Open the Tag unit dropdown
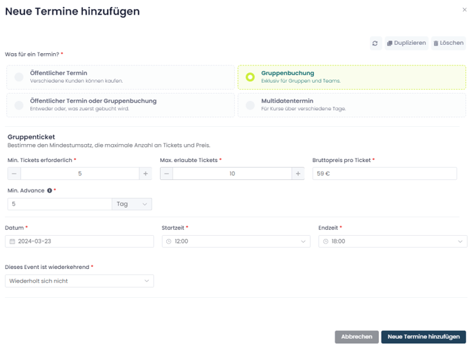This screenshot has width=472, height=351. point(132,204)
